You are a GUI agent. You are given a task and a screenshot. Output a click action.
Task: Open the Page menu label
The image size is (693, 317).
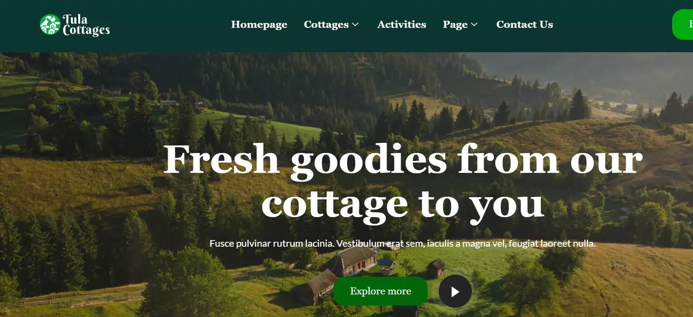coord(455,25)
